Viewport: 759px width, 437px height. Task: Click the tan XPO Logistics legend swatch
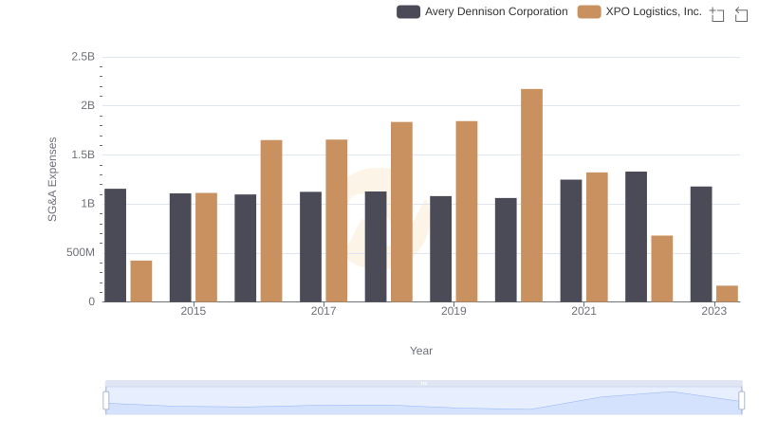(589, 11)
